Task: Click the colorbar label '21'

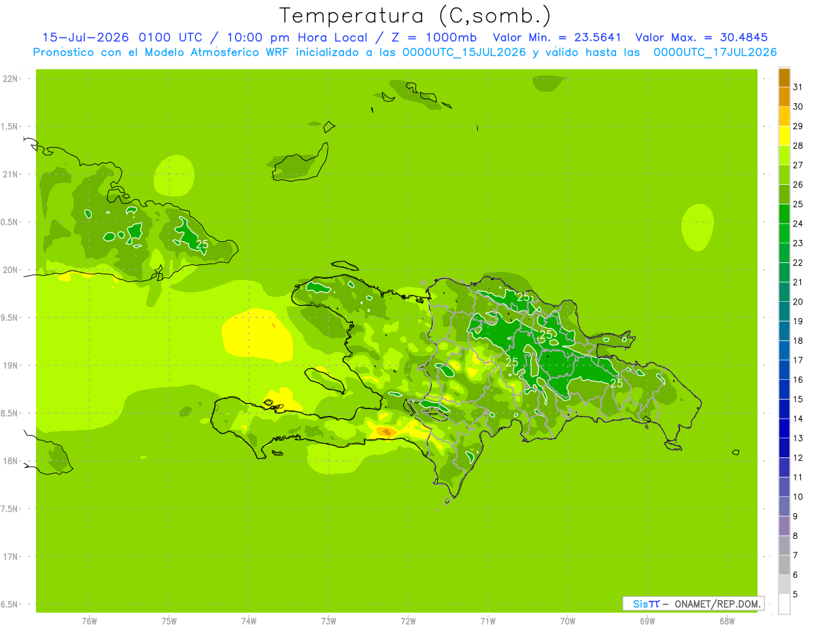Action: tap(798, 282)
